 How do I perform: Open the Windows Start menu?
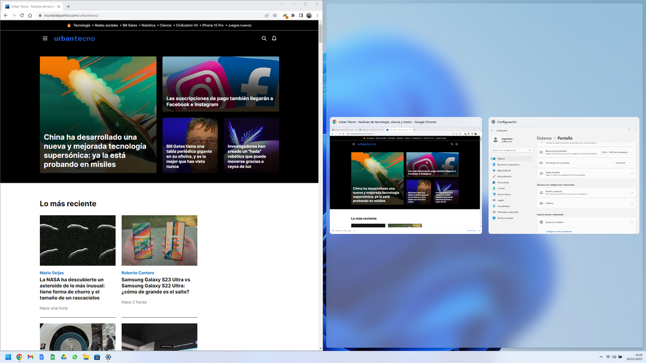coord(9,357)
